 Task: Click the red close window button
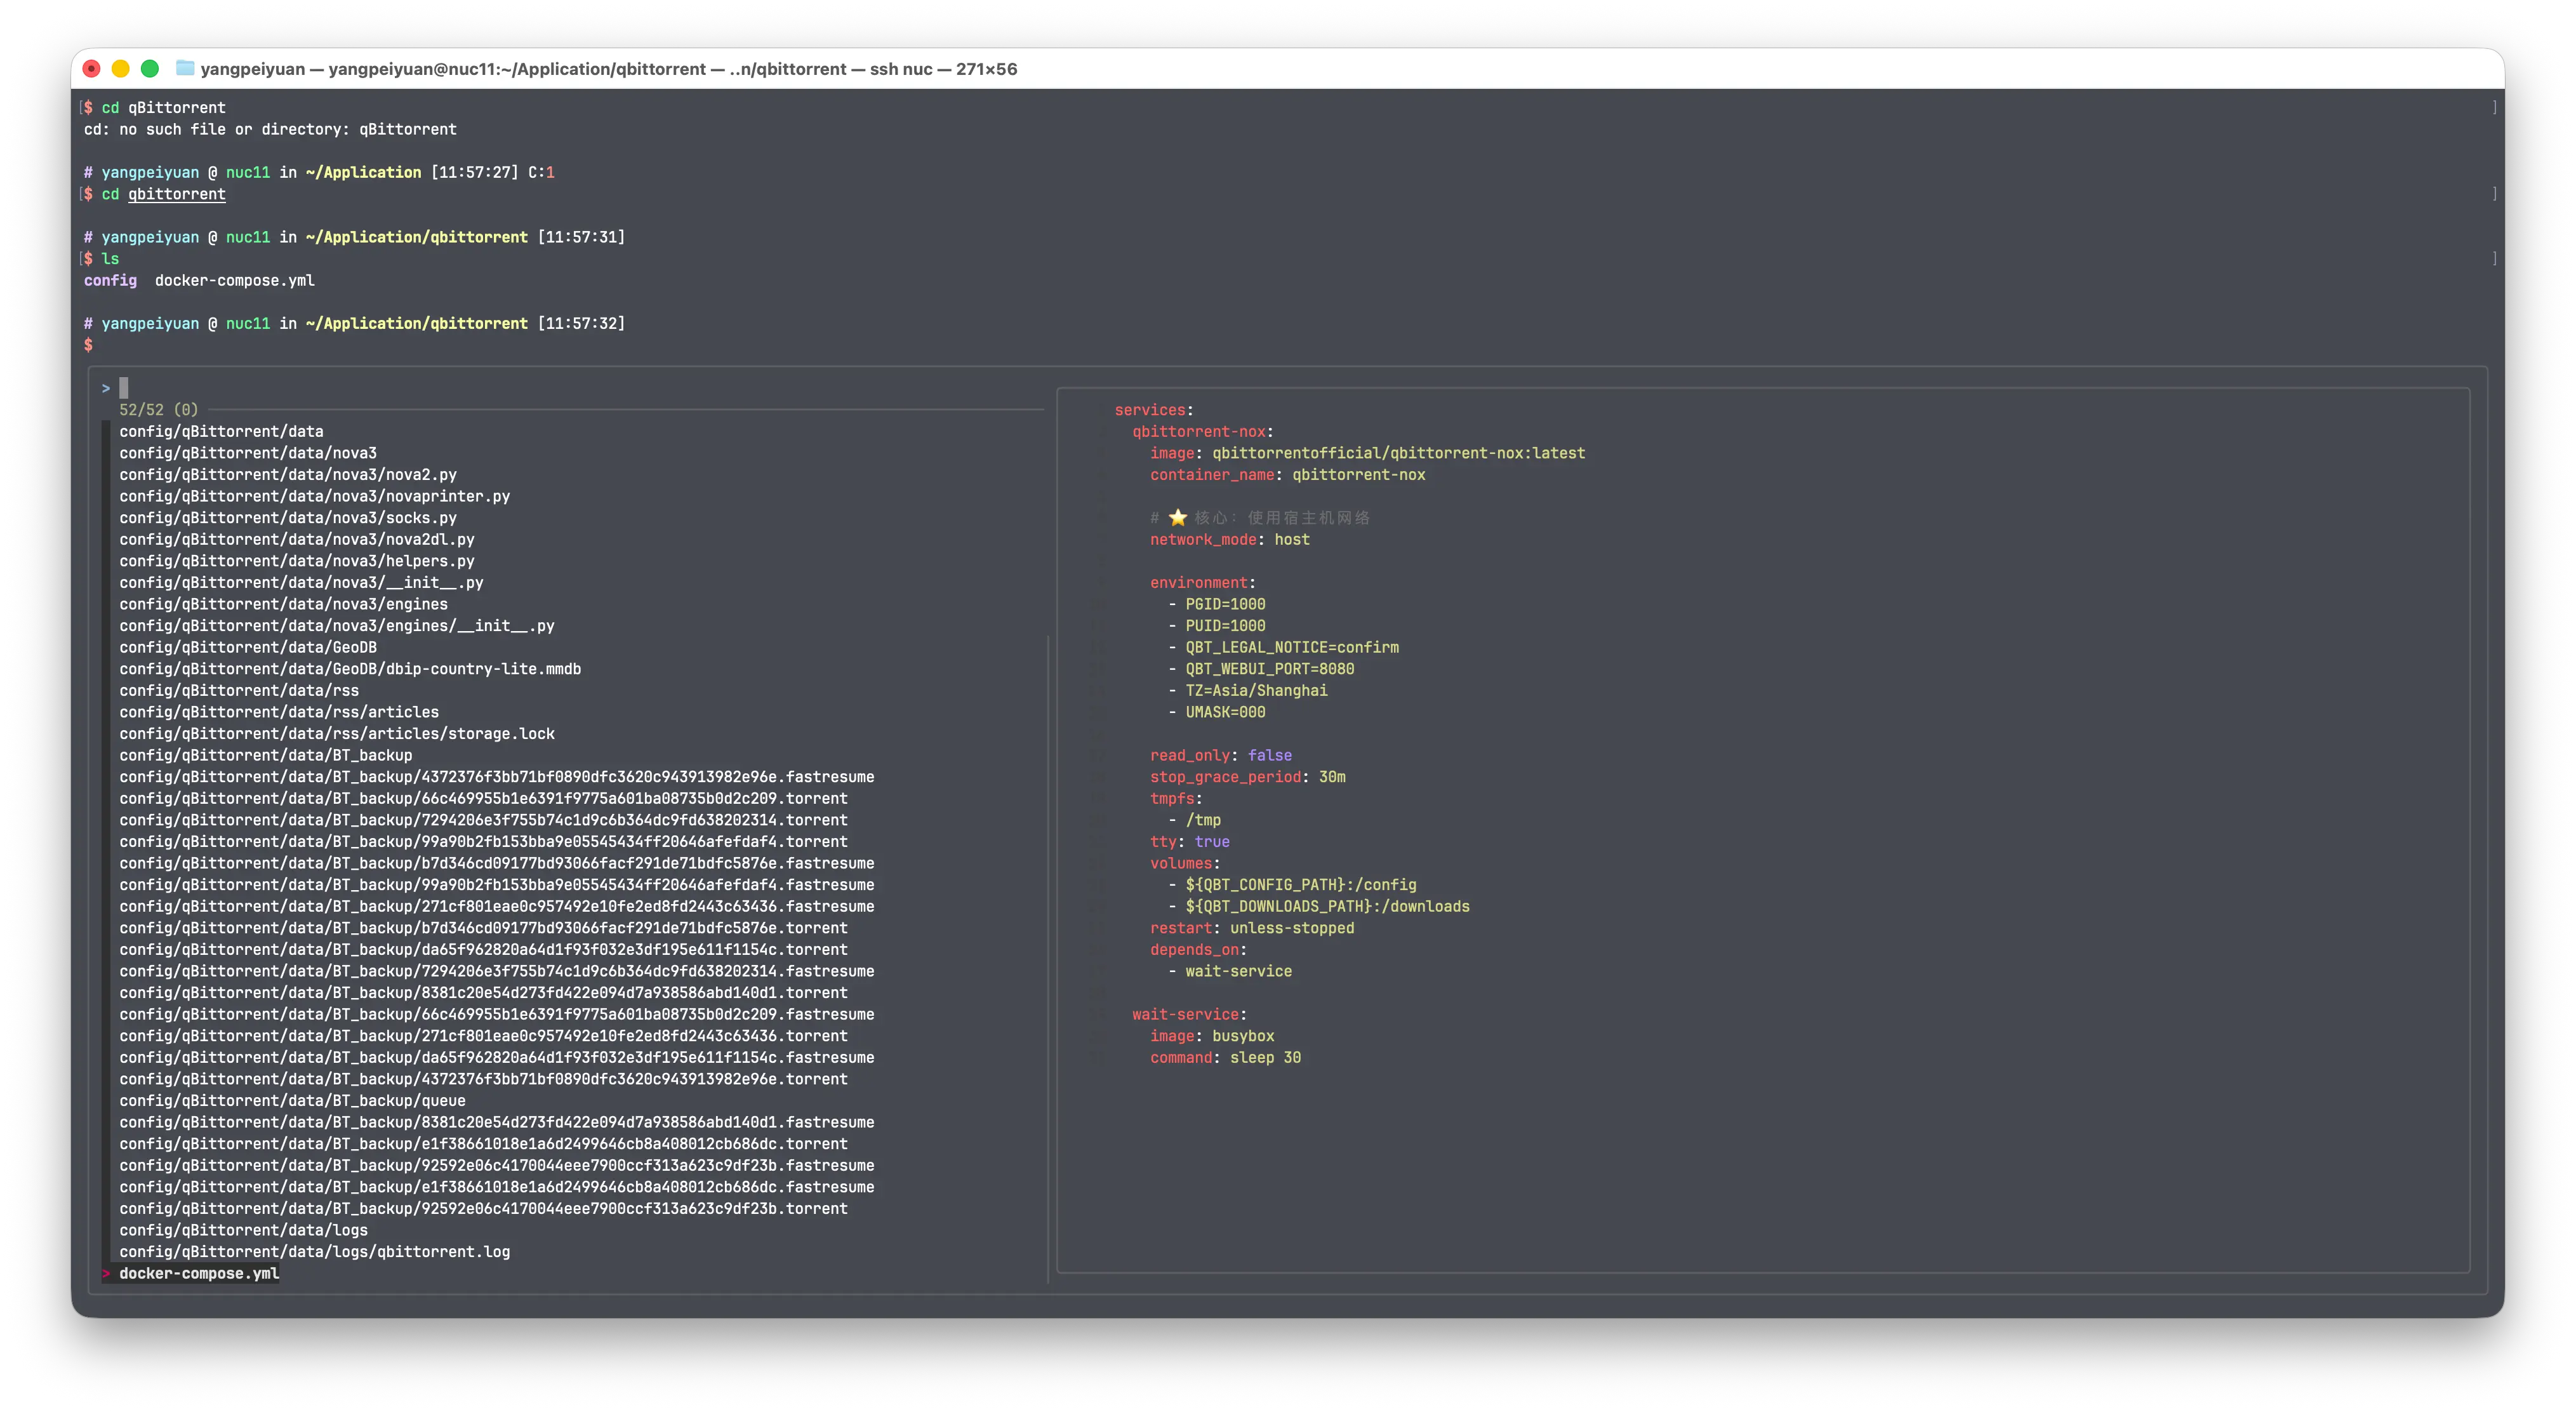92,68
